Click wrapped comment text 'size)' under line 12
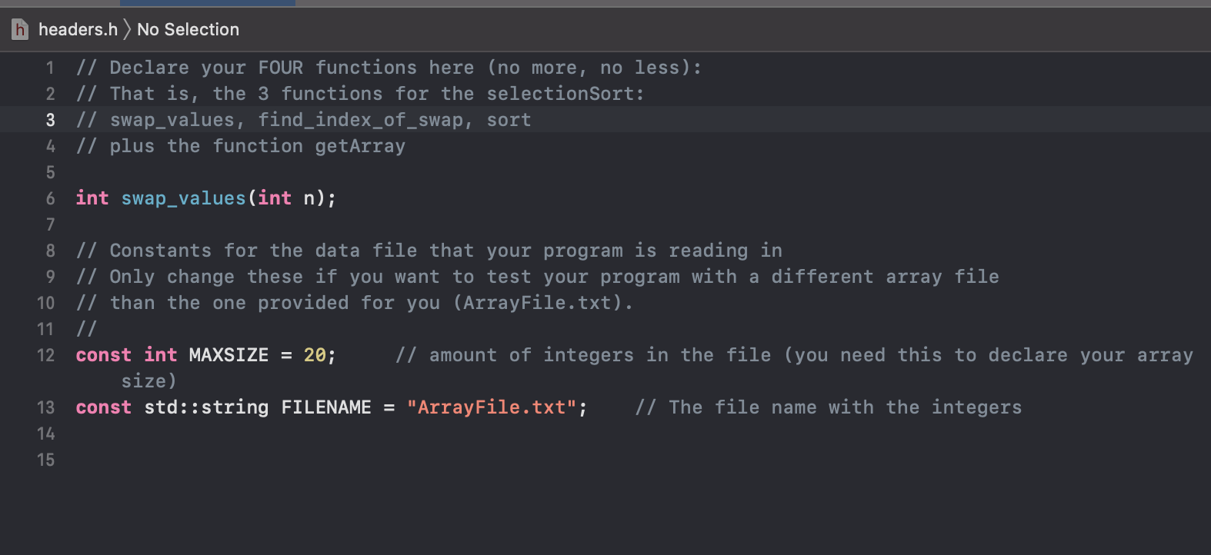Image resolution: width=1211 pixels, height=555 pixels. coord(149,381)
